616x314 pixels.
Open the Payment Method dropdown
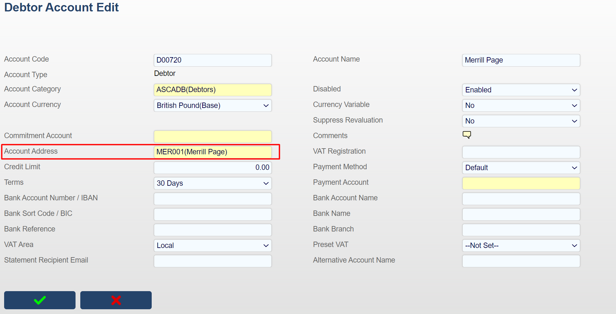(521, 168)
